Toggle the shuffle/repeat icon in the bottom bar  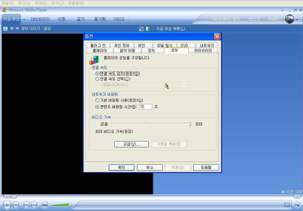[x=287, y=205]
